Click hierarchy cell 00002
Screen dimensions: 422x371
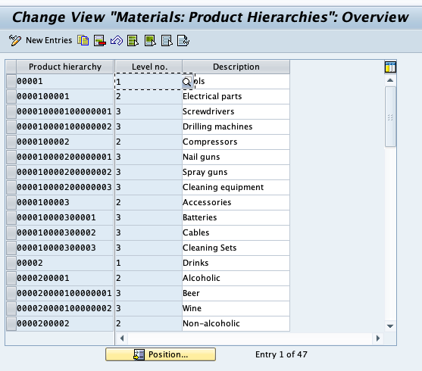click(x=65, y=263)
